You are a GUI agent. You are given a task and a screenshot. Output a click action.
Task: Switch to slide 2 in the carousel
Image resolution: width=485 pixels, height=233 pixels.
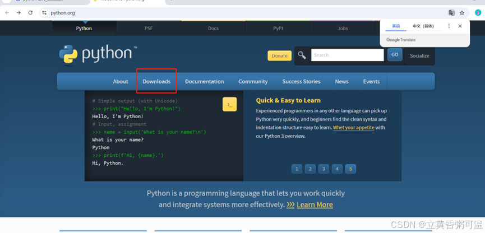tap(310, 169)
